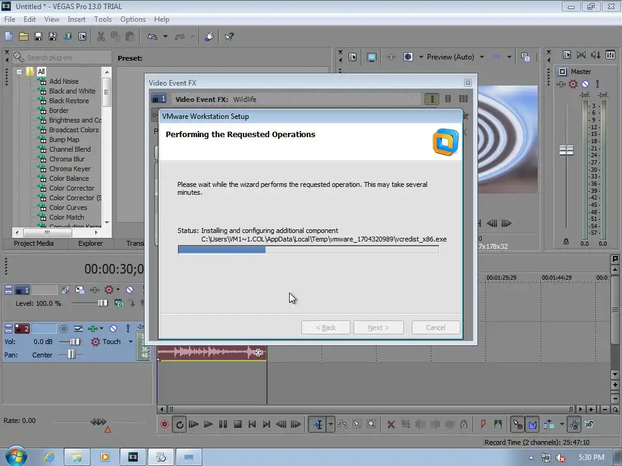
Task: Toggle loop playback button
Action: (x=180, y=424)
